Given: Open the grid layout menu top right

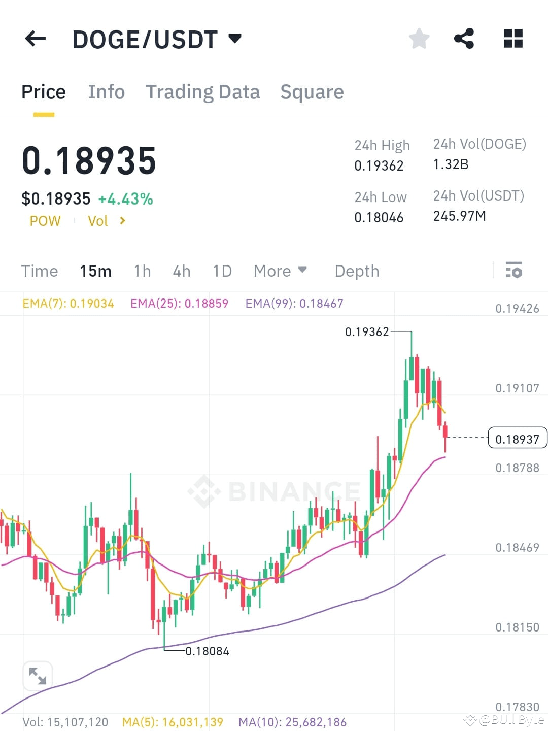Looking at the screenshot, I should pos(512,39).
